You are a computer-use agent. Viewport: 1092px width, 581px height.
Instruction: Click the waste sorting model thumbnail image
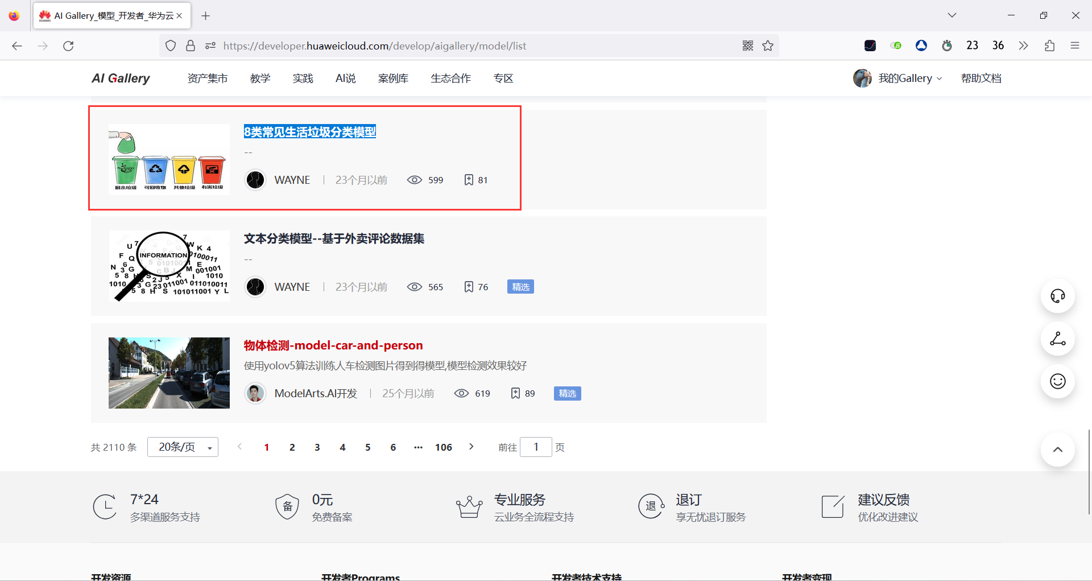168,159
